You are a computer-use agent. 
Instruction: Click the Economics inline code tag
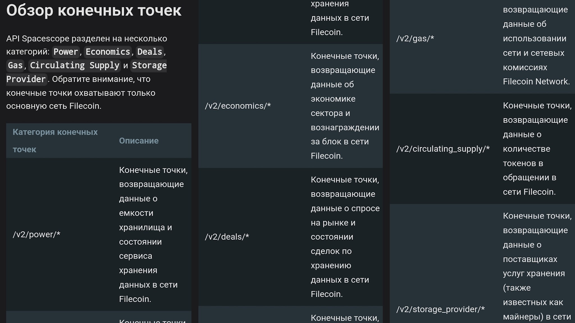coord(108,52)
